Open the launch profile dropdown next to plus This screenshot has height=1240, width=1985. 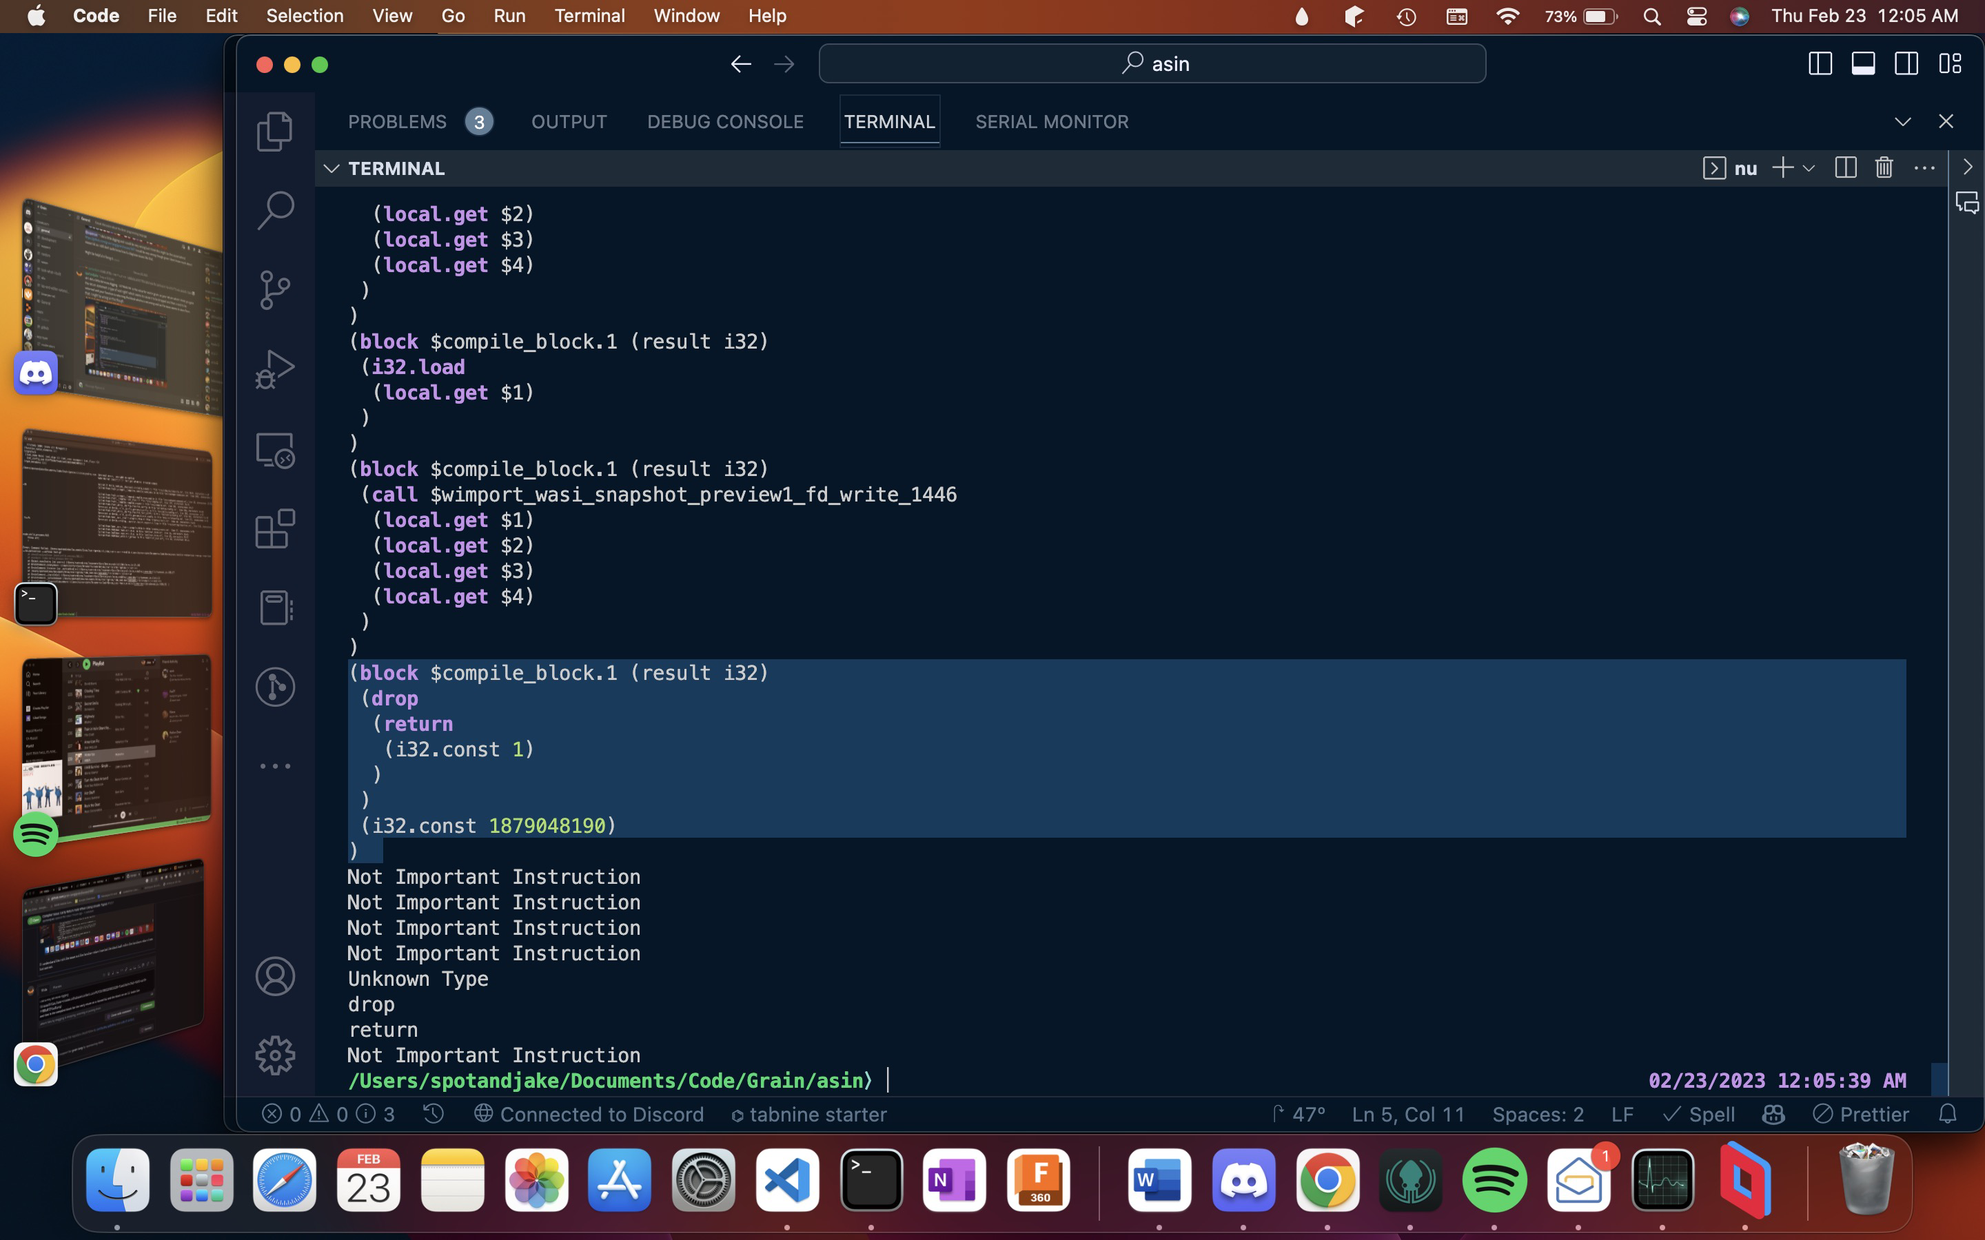(x=1809, y=167)
